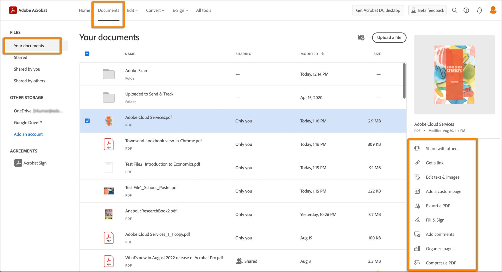The width and height of the screenshot is (502, 272).
Task: Click the AnabolicResearchBook2 thumbnail
Action: pyautogui.click(x=109, y=214)
